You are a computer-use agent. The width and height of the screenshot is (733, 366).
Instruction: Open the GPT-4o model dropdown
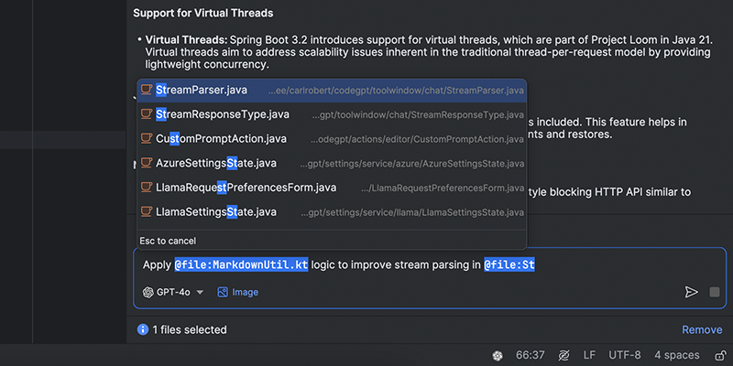(174, 292)
